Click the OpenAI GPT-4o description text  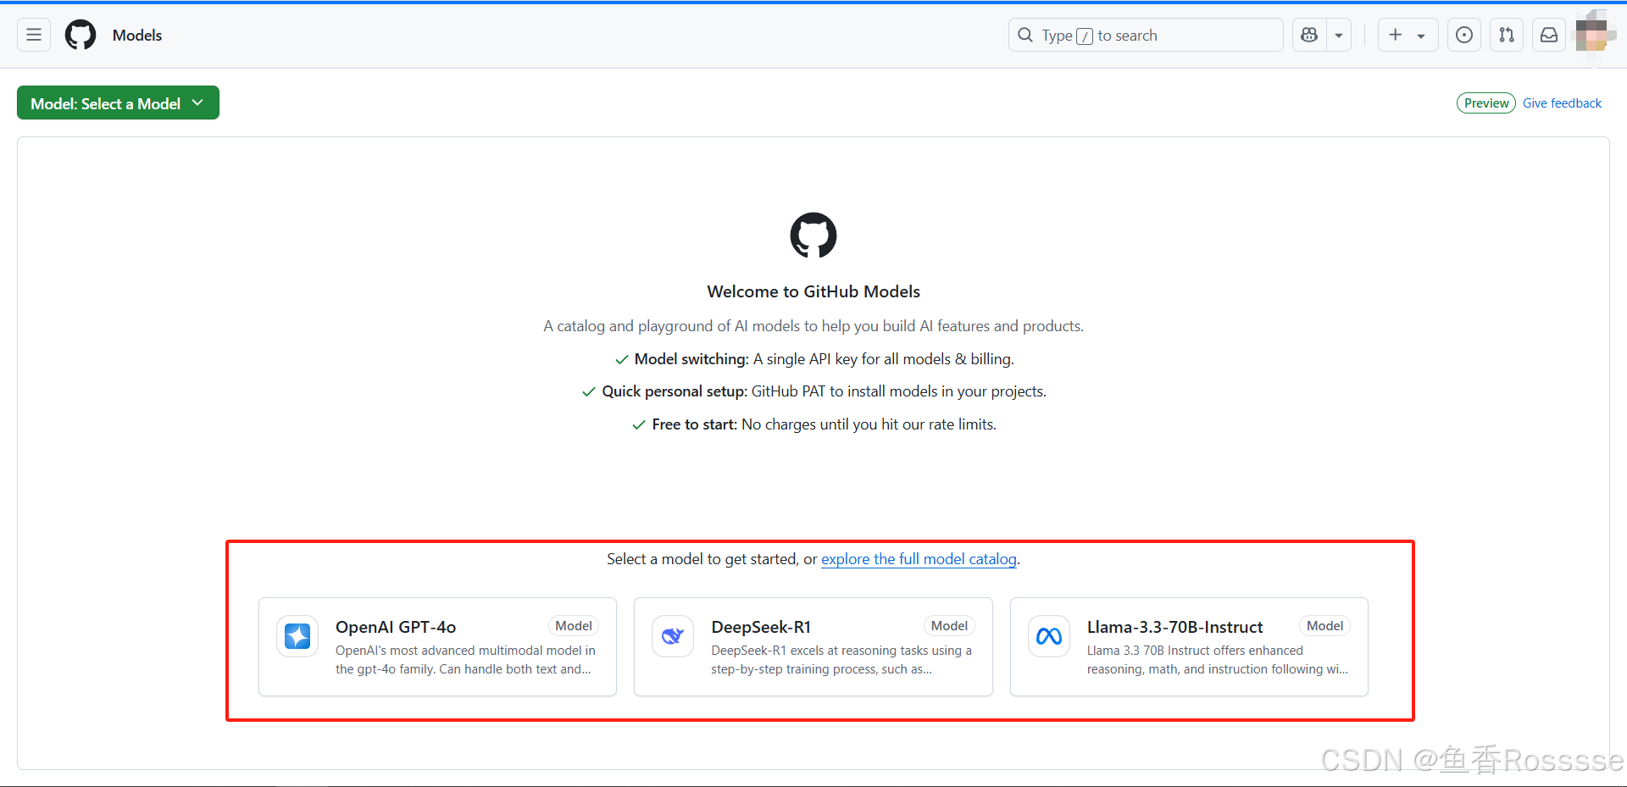coord(465,660)
